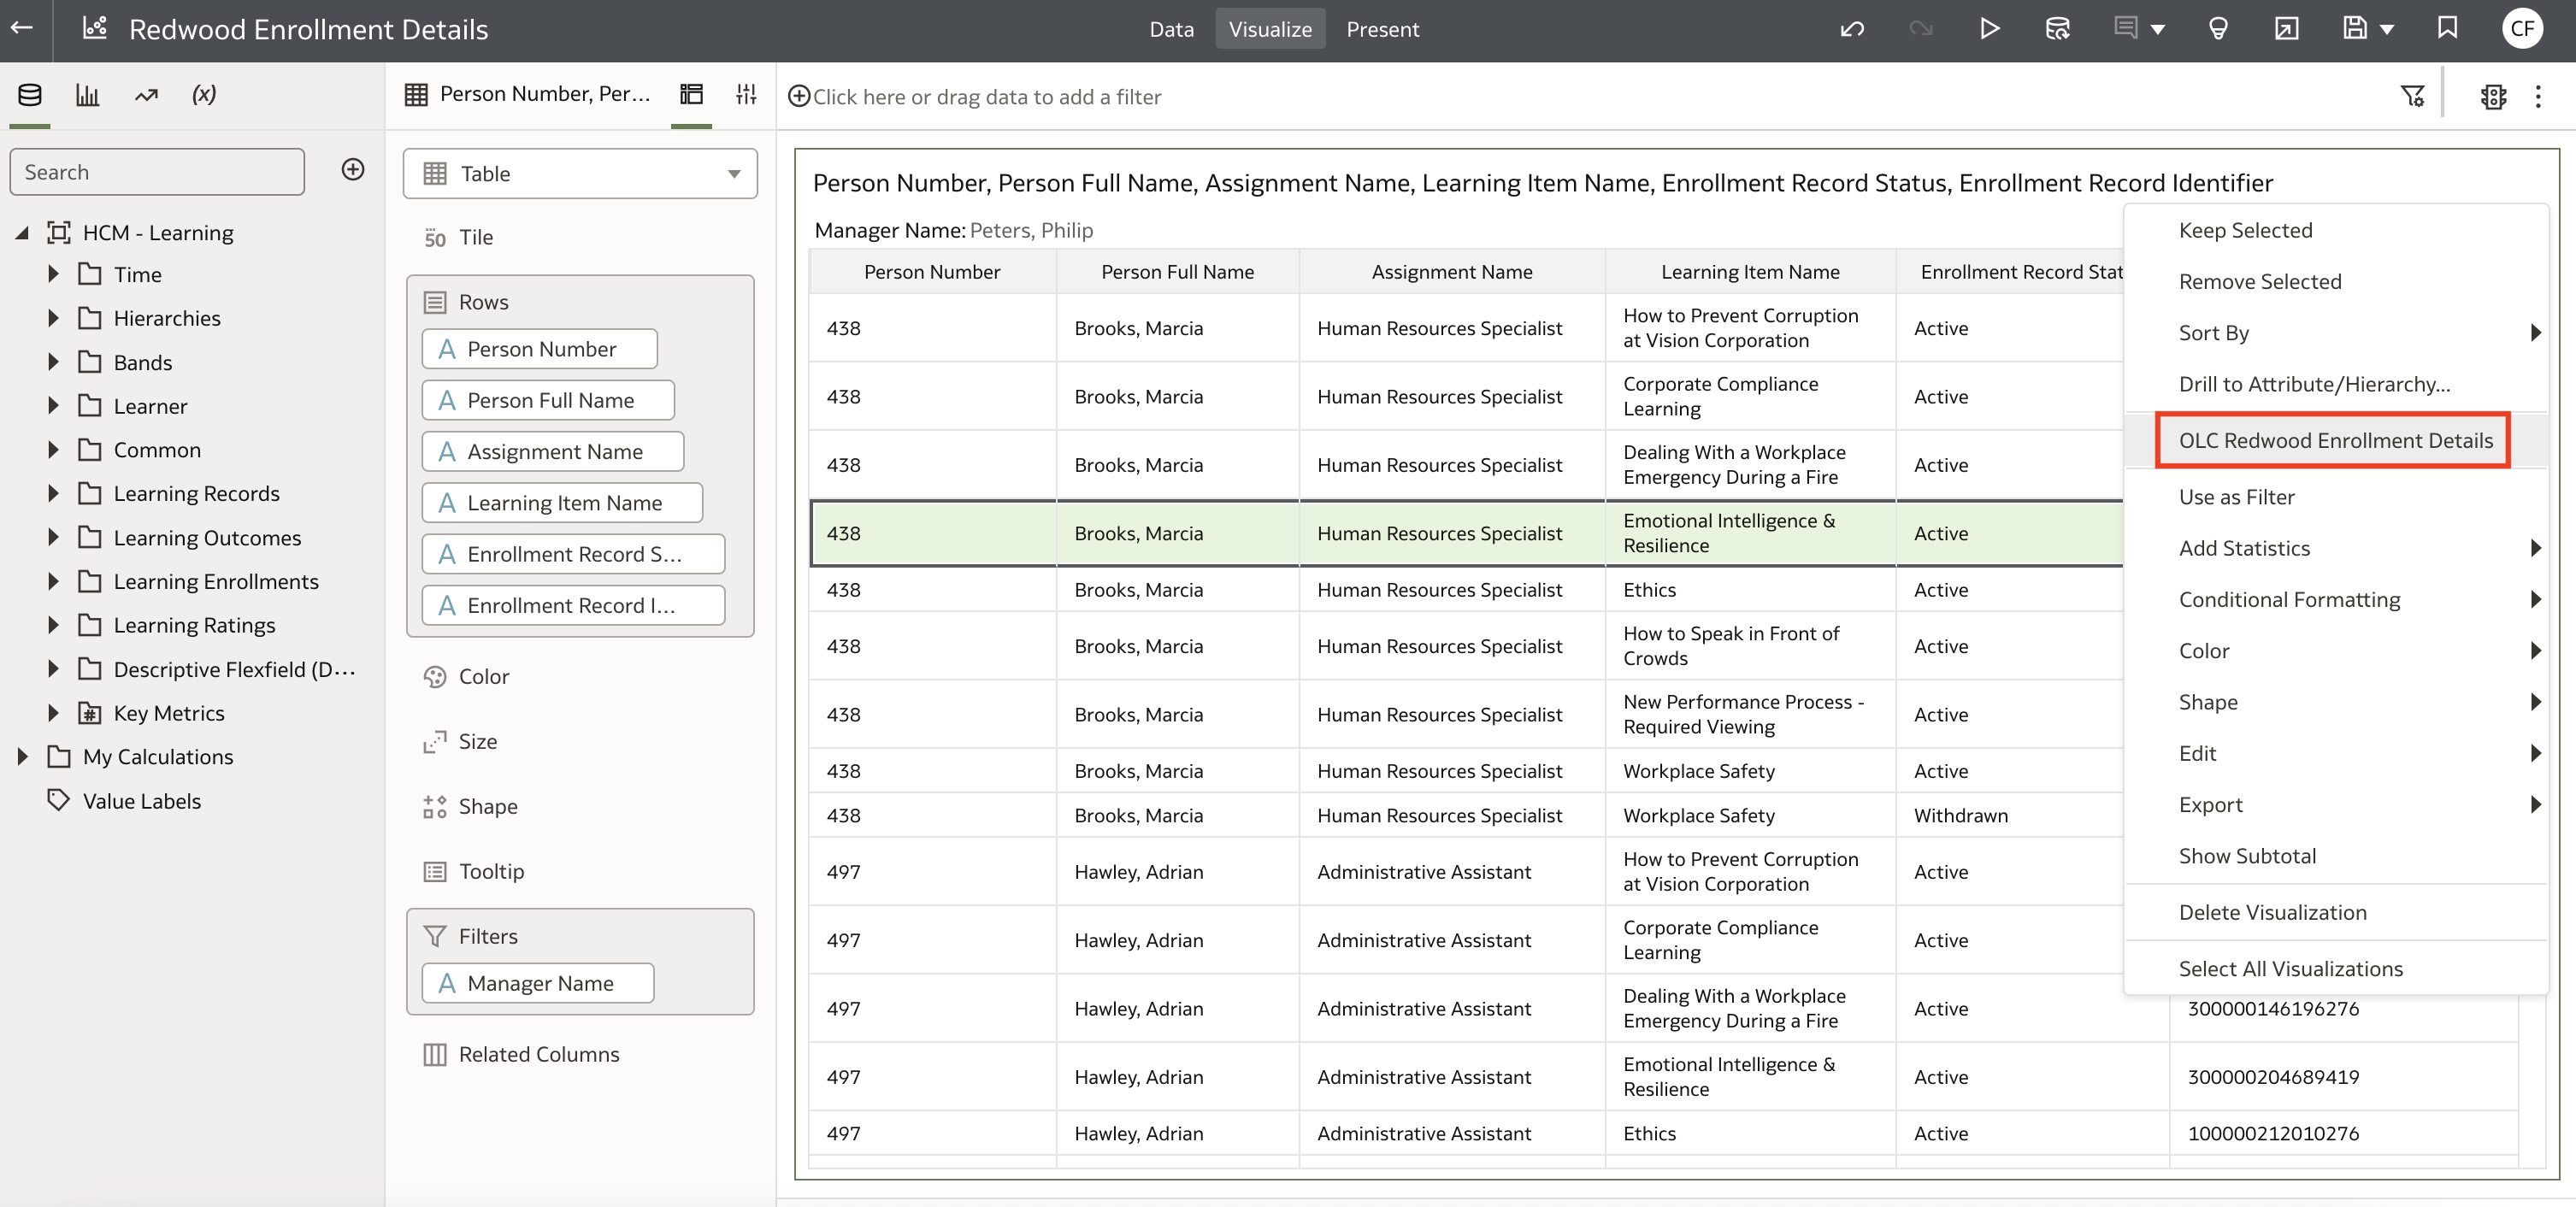Choose Delete Visualization from the menu
The image size is (2576, 1207).
(x=2274, y=911)
